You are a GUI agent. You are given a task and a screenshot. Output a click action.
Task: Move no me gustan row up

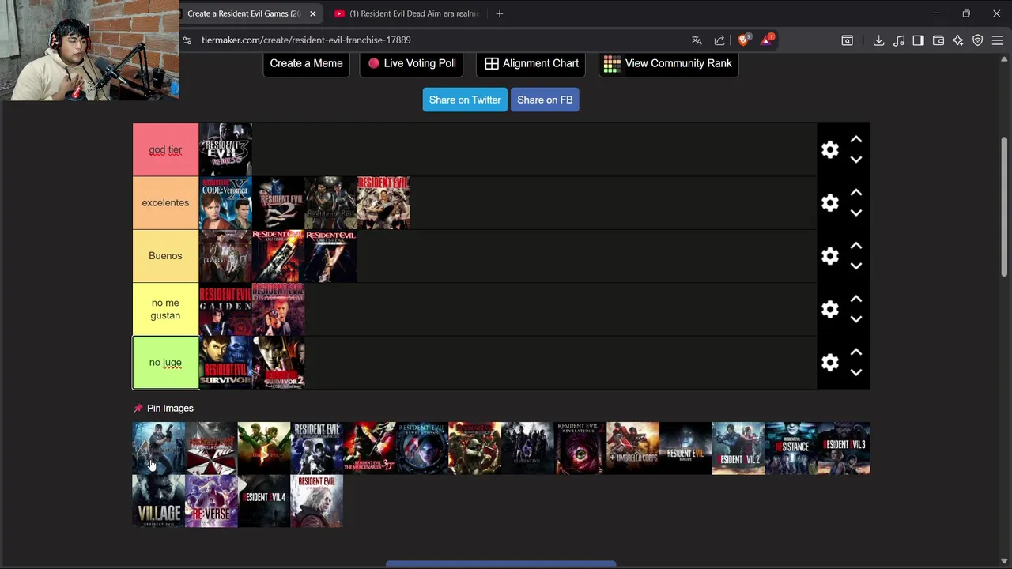(856, 299)
